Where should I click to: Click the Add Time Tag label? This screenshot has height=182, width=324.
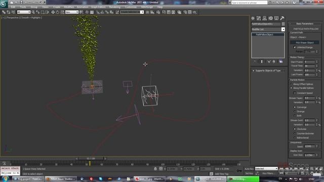222,174
